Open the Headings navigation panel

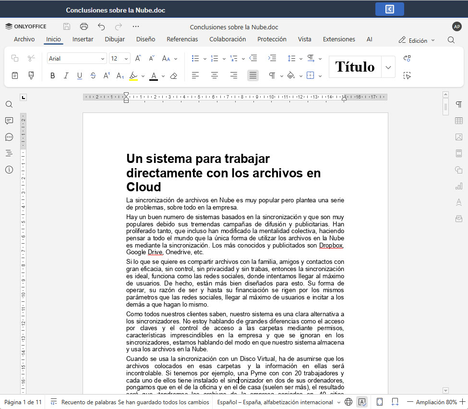point(9,153)
